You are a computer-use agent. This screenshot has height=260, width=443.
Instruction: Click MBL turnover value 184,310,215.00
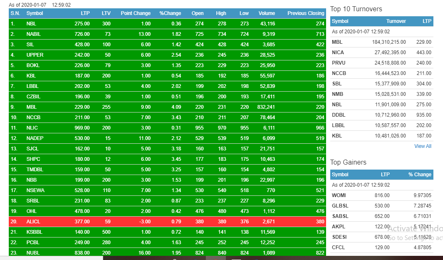pos(389,42)
